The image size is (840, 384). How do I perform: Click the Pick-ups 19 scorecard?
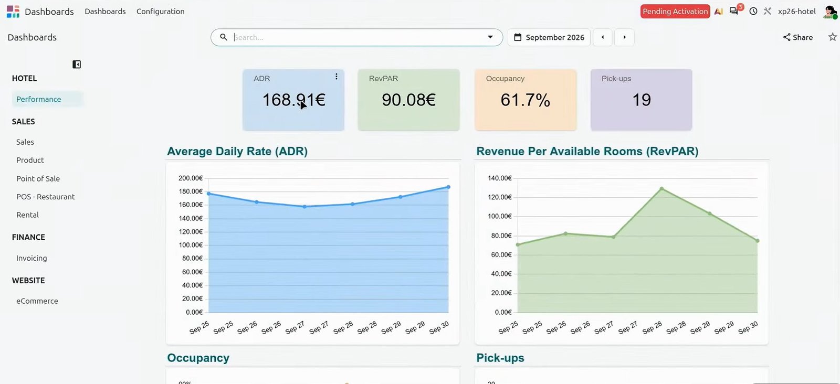(641, 100)
